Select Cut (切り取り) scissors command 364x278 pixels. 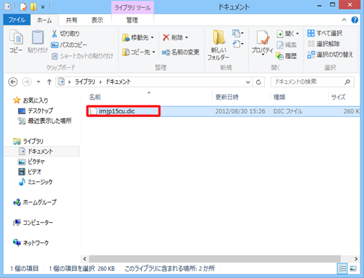[66, 33]
